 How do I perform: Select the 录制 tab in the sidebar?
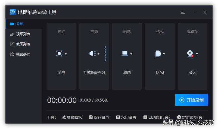[24, 24]
